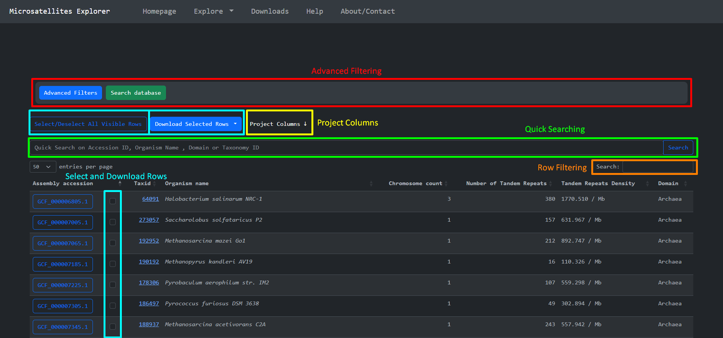Image resolution: width=723 pixels, height=338 pixels.
Task: Click the green Search database button
Action: 136,93
